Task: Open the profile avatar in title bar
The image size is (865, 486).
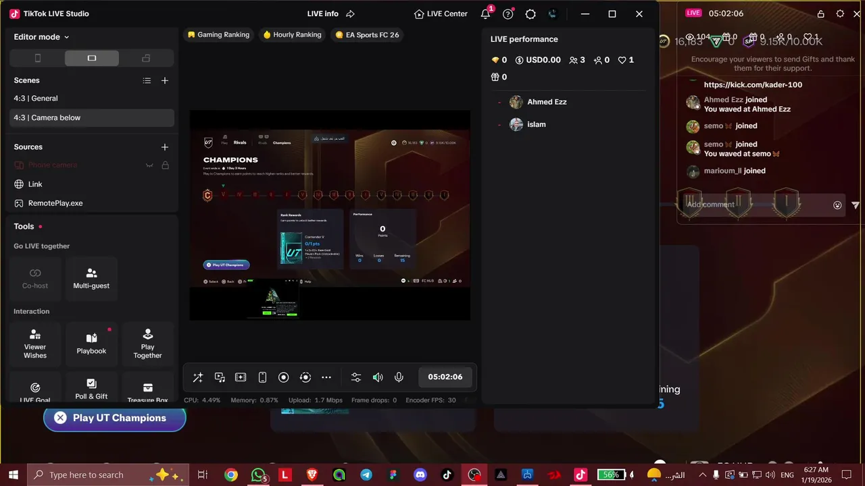Action: (553, 13)
